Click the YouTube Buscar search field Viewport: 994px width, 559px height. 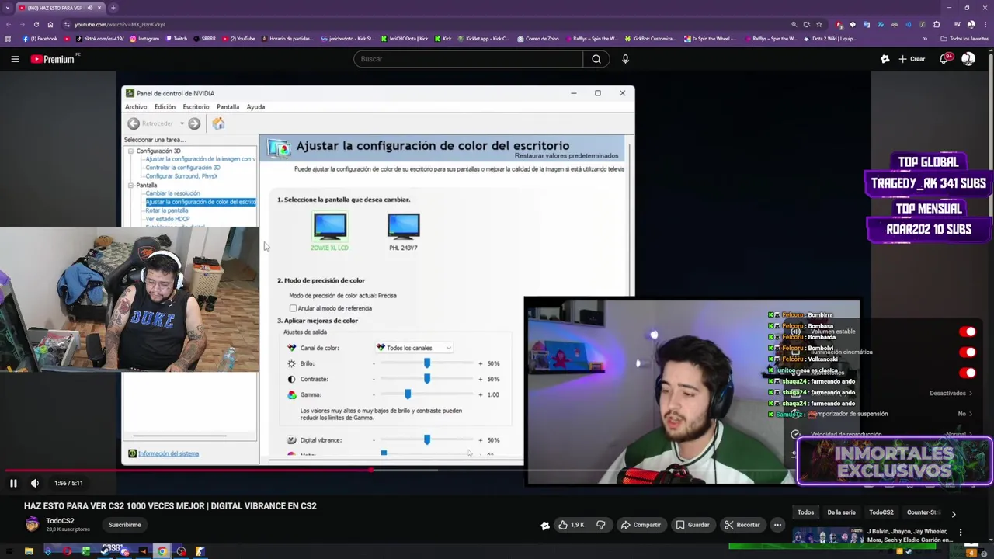point(468,59)
